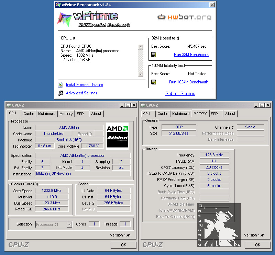Switch to Cache tab in left CPU-Z window

[29, 114]
